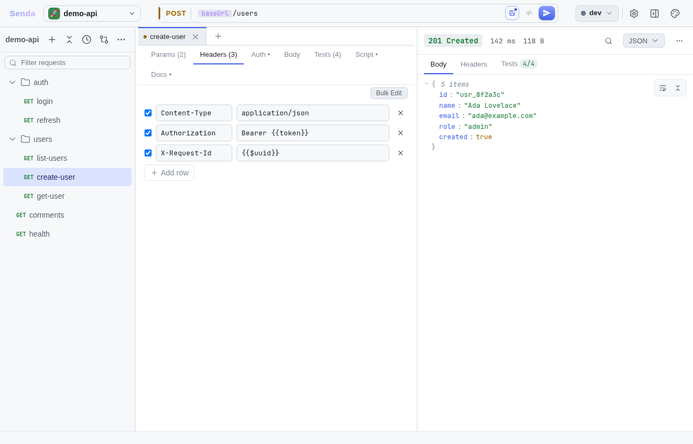The image size is (693, 444).
Task: Click the users folder icon
Action: click(x=25, y=139)
